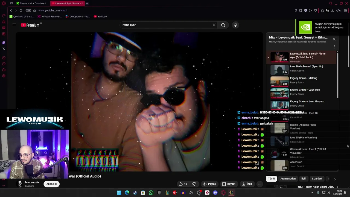This screenshot has width=350, height=197.
Task: Play Gibran Alcocer - Idea 7 visualizer
Action: pyautogui.click(x=302, y=153)
